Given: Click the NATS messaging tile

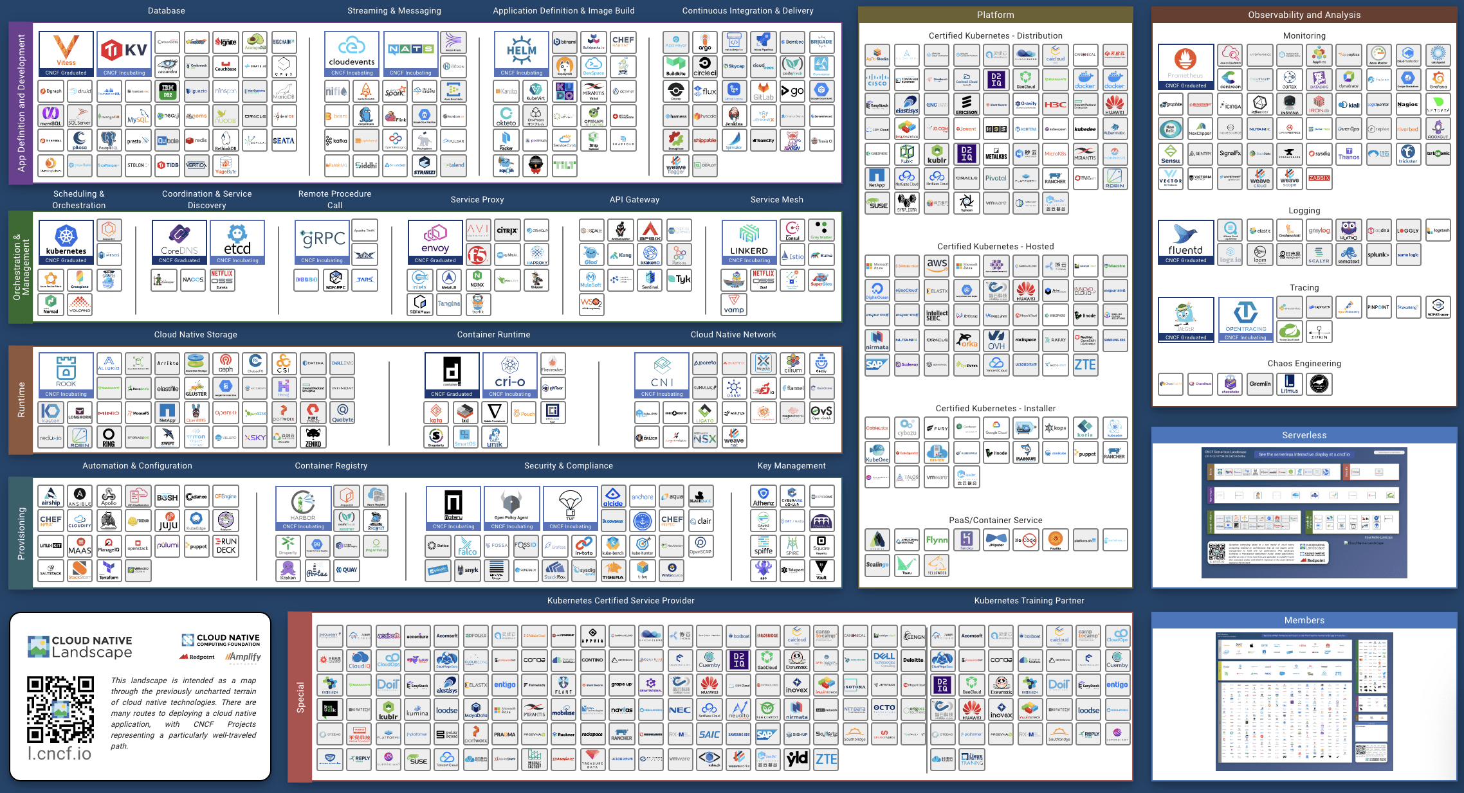Looking at the screenshot, I should pos(410,54).
